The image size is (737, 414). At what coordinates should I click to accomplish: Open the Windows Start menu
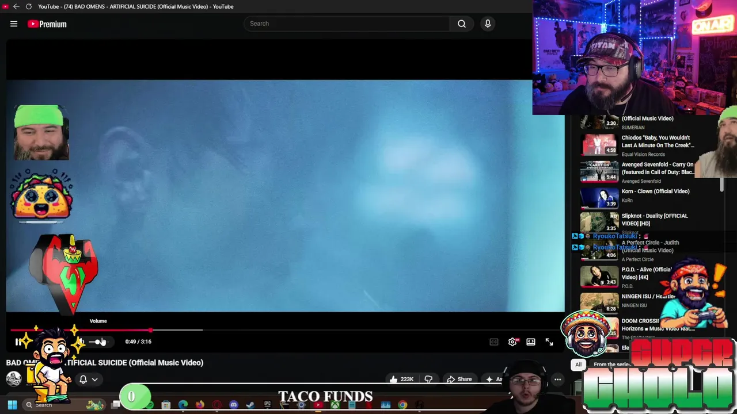pyautogui.click(x=12, y=405)
